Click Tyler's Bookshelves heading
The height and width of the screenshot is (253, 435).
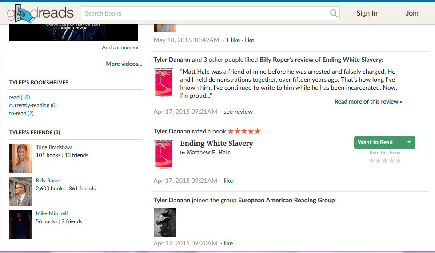39,83
